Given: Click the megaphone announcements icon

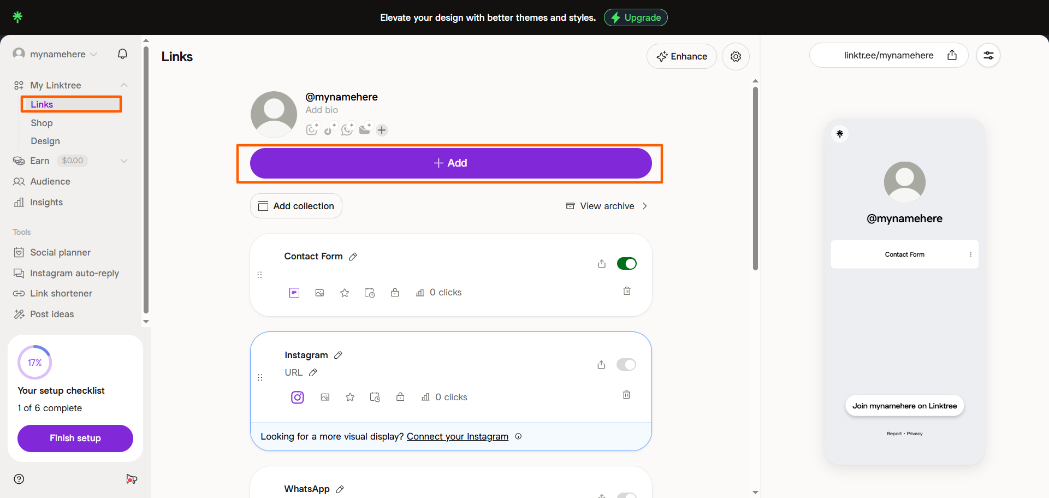Looking at the screenshot, I should 132,479.
